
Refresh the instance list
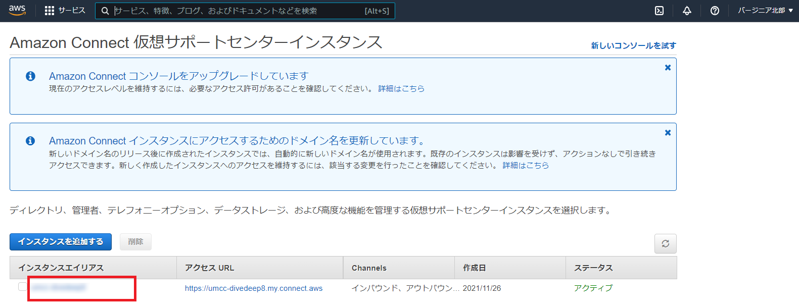click(x=665, y=243)
